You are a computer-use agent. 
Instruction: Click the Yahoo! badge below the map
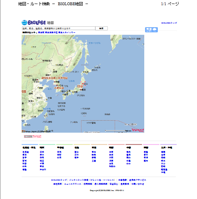pyautogui.click(x=32, y=136)
